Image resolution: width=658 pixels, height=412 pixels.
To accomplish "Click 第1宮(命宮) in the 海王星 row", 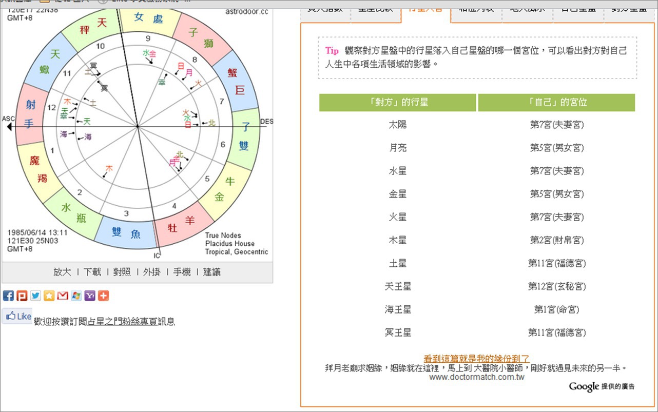I will tap(557, 309).
